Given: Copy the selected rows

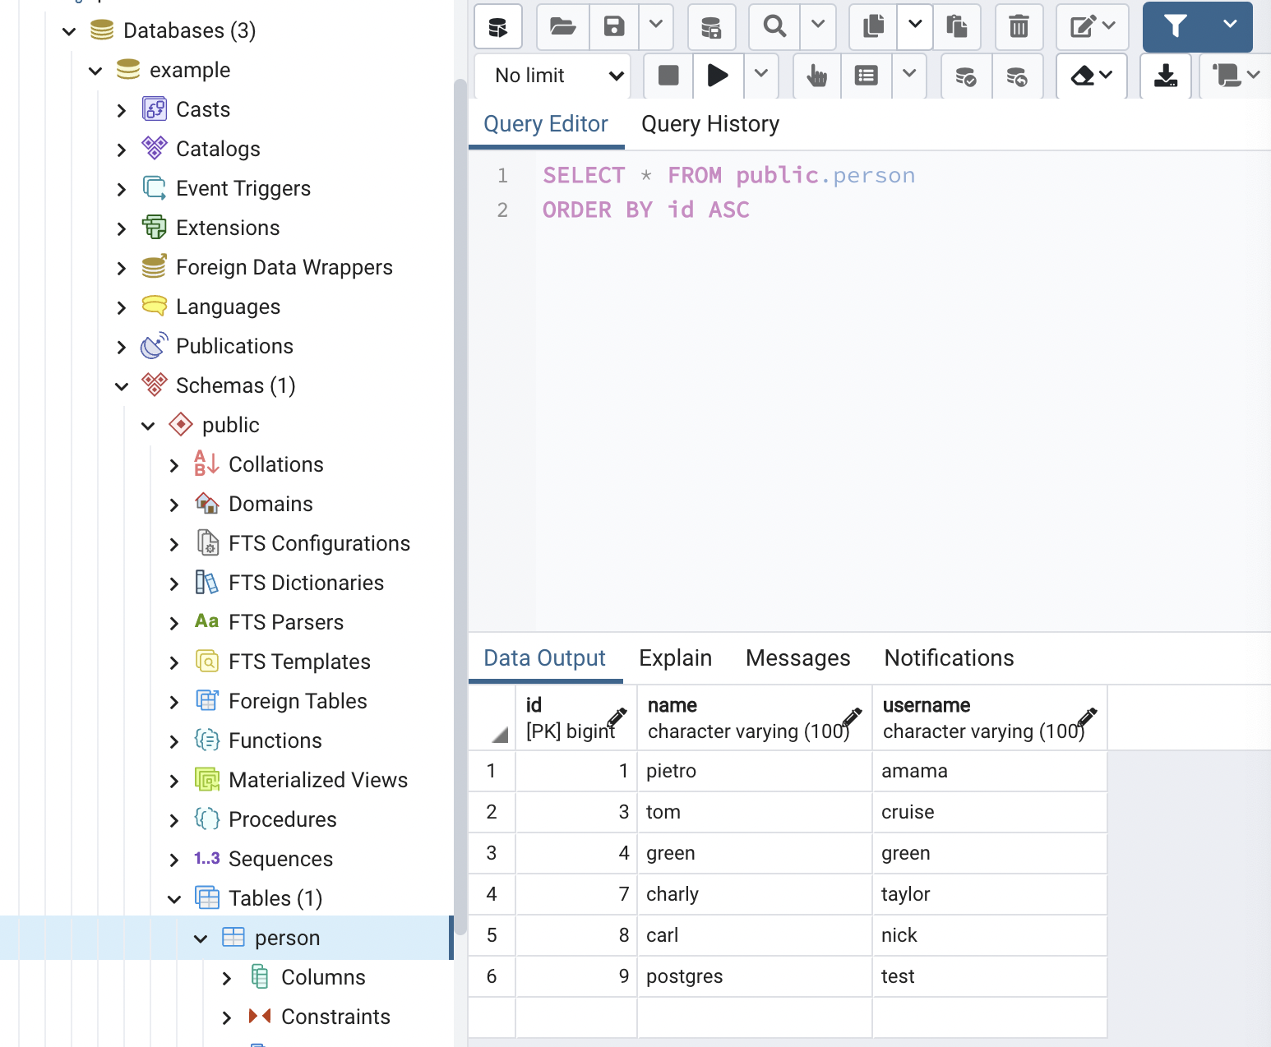Looking at the screenshot, I should point(871,26).
